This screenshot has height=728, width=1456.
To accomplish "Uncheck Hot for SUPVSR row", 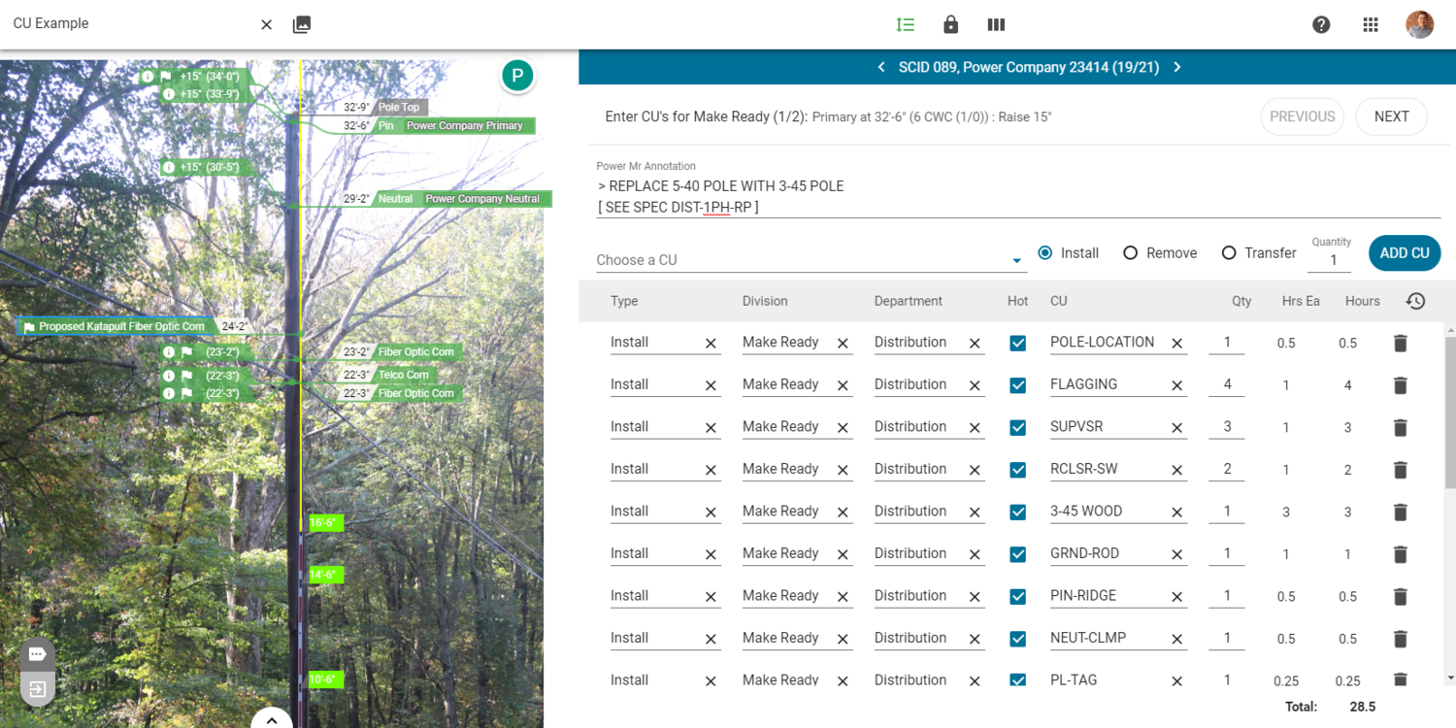I will (1017, 427).
